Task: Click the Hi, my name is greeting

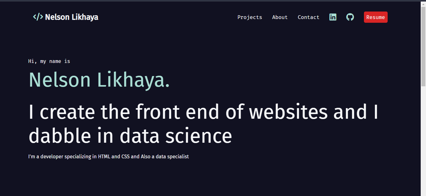Action: (49, 61)
